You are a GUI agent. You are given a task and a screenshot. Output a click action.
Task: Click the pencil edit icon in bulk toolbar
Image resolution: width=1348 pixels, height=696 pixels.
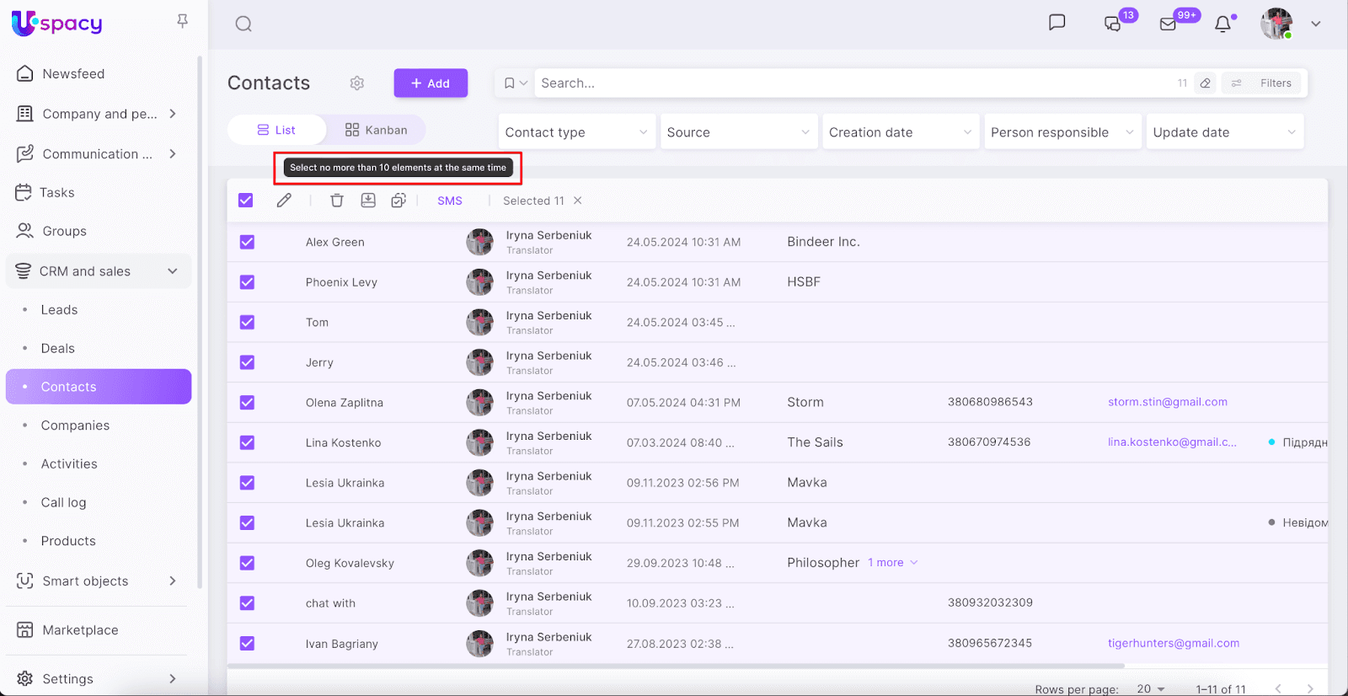pos(284,201)
